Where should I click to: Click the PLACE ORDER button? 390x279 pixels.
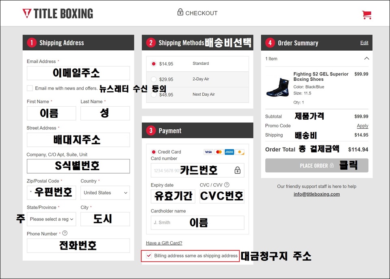tap(316, 165)
